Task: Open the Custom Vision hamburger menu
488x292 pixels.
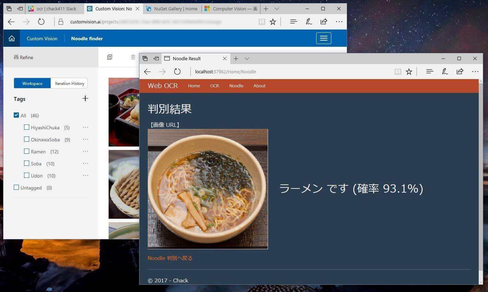Action: point(324,38)
